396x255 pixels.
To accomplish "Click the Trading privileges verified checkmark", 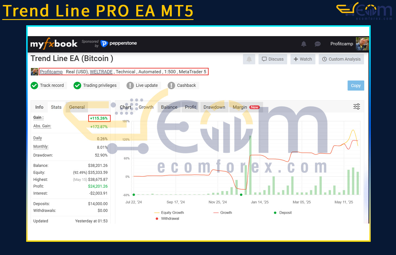I will tap(77, 85).
